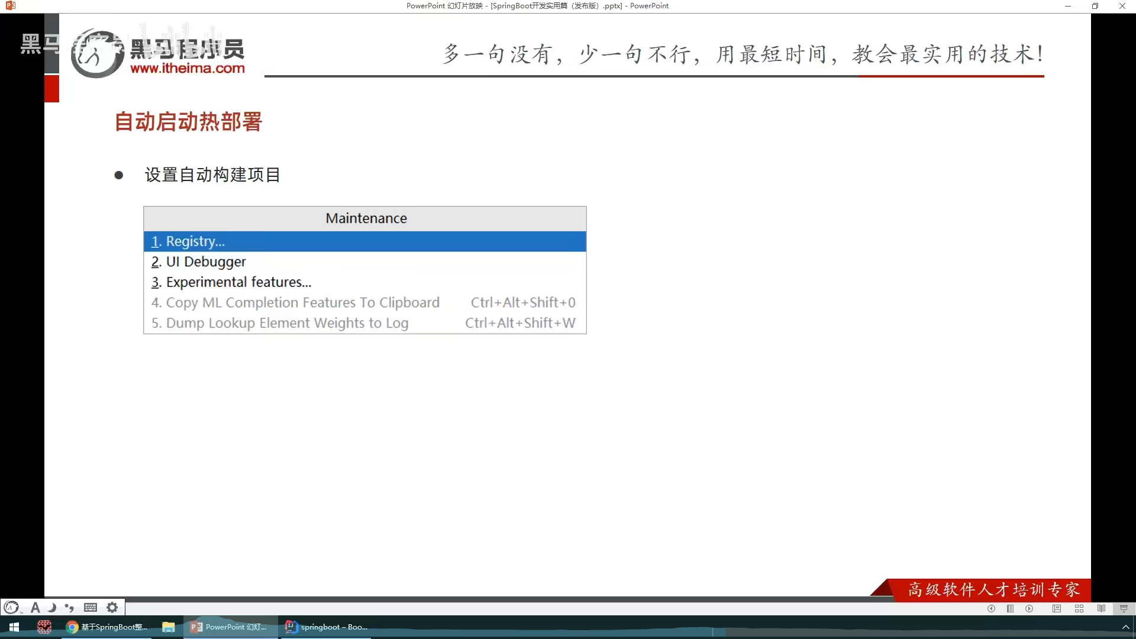Open the IME soft keyboard icon
The height and width of the screenshot is (639, 1136).
pyautogui.click(x=91, y=607)
